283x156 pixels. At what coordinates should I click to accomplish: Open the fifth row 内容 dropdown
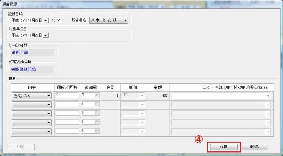point(49,131)
